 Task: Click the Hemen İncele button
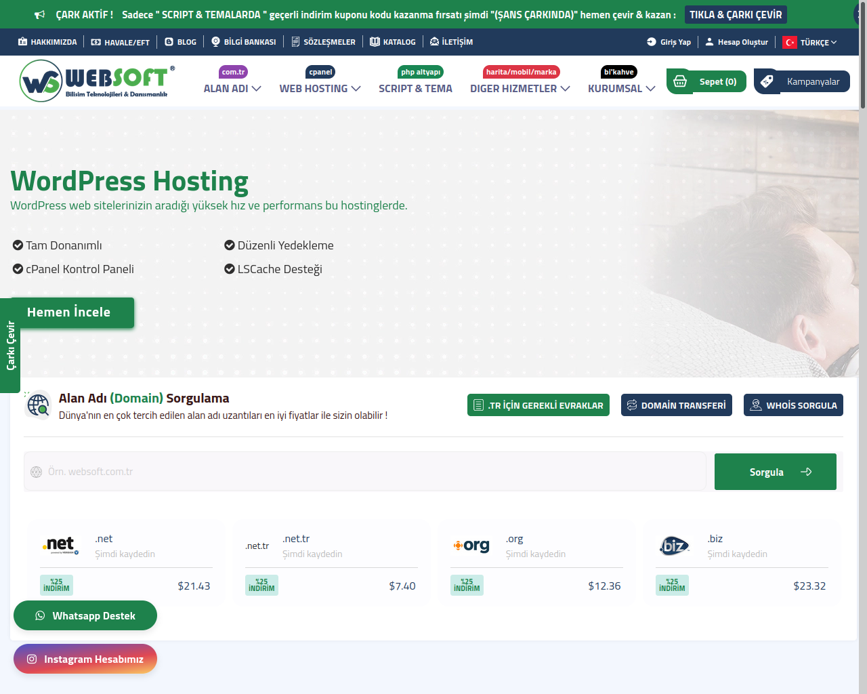point(72,312)
